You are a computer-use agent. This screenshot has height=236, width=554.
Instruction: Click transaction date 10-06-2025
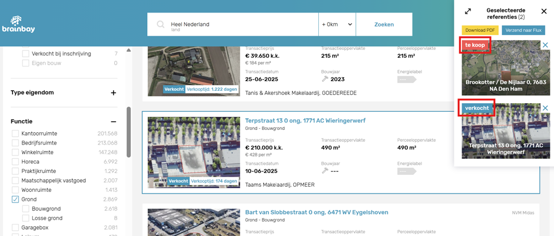261,171
